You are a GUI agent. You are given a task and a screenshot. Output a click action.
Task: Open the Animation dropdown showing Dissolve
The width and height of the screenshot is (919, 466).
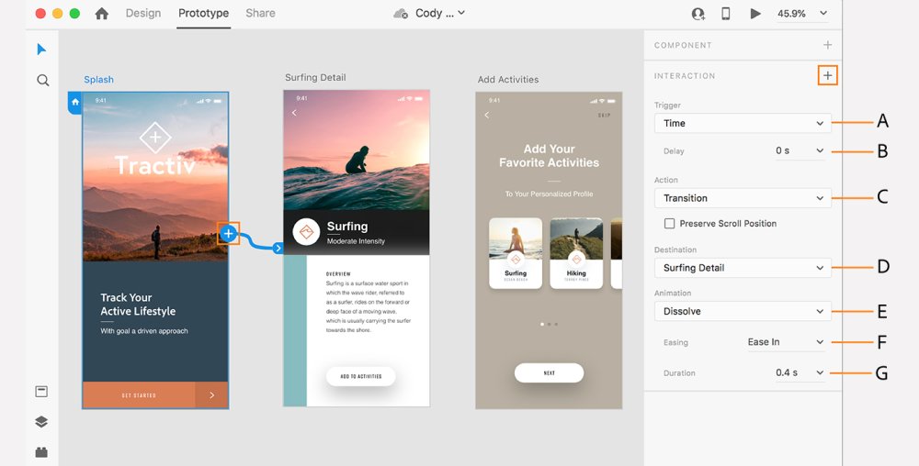point(743,311)
